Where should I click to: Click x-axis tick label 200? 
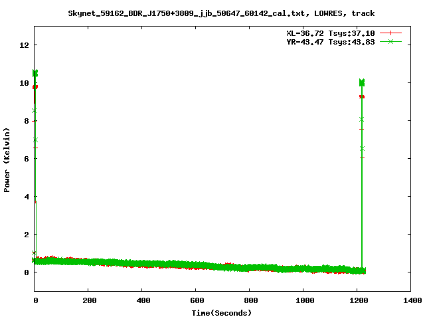tap(90, 300)
